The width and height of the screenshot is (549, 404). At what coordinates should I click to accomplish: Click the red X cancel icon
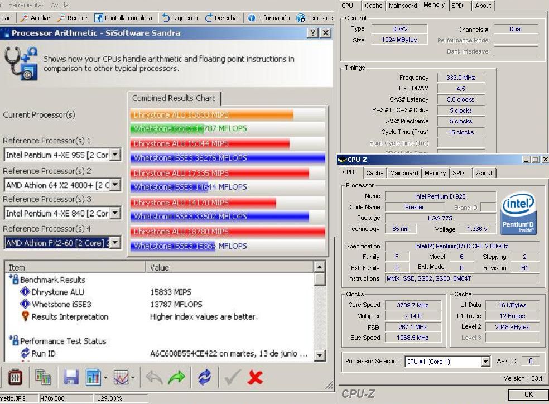coord(255,378)
